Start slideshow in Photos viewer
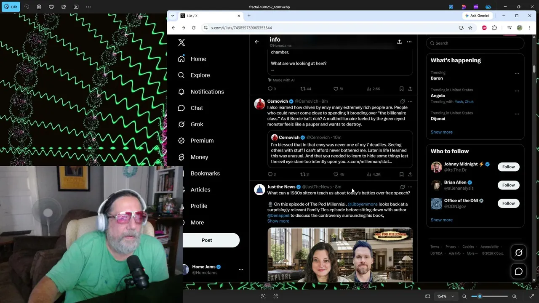 [x=76, y=7]
